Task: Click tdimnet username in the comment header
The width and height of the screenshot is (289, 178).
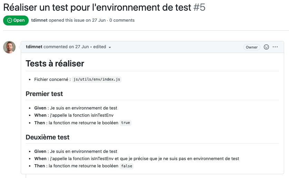Action: tap(34, 47)
